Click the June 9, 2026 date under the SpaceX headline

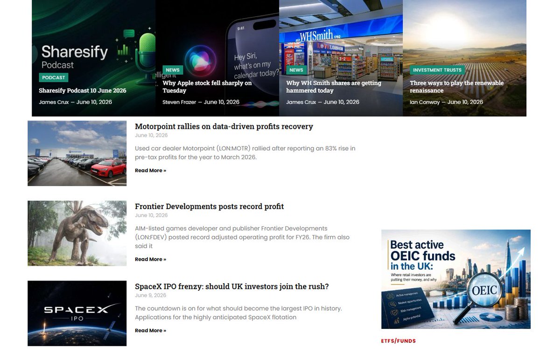pos(150,295)
